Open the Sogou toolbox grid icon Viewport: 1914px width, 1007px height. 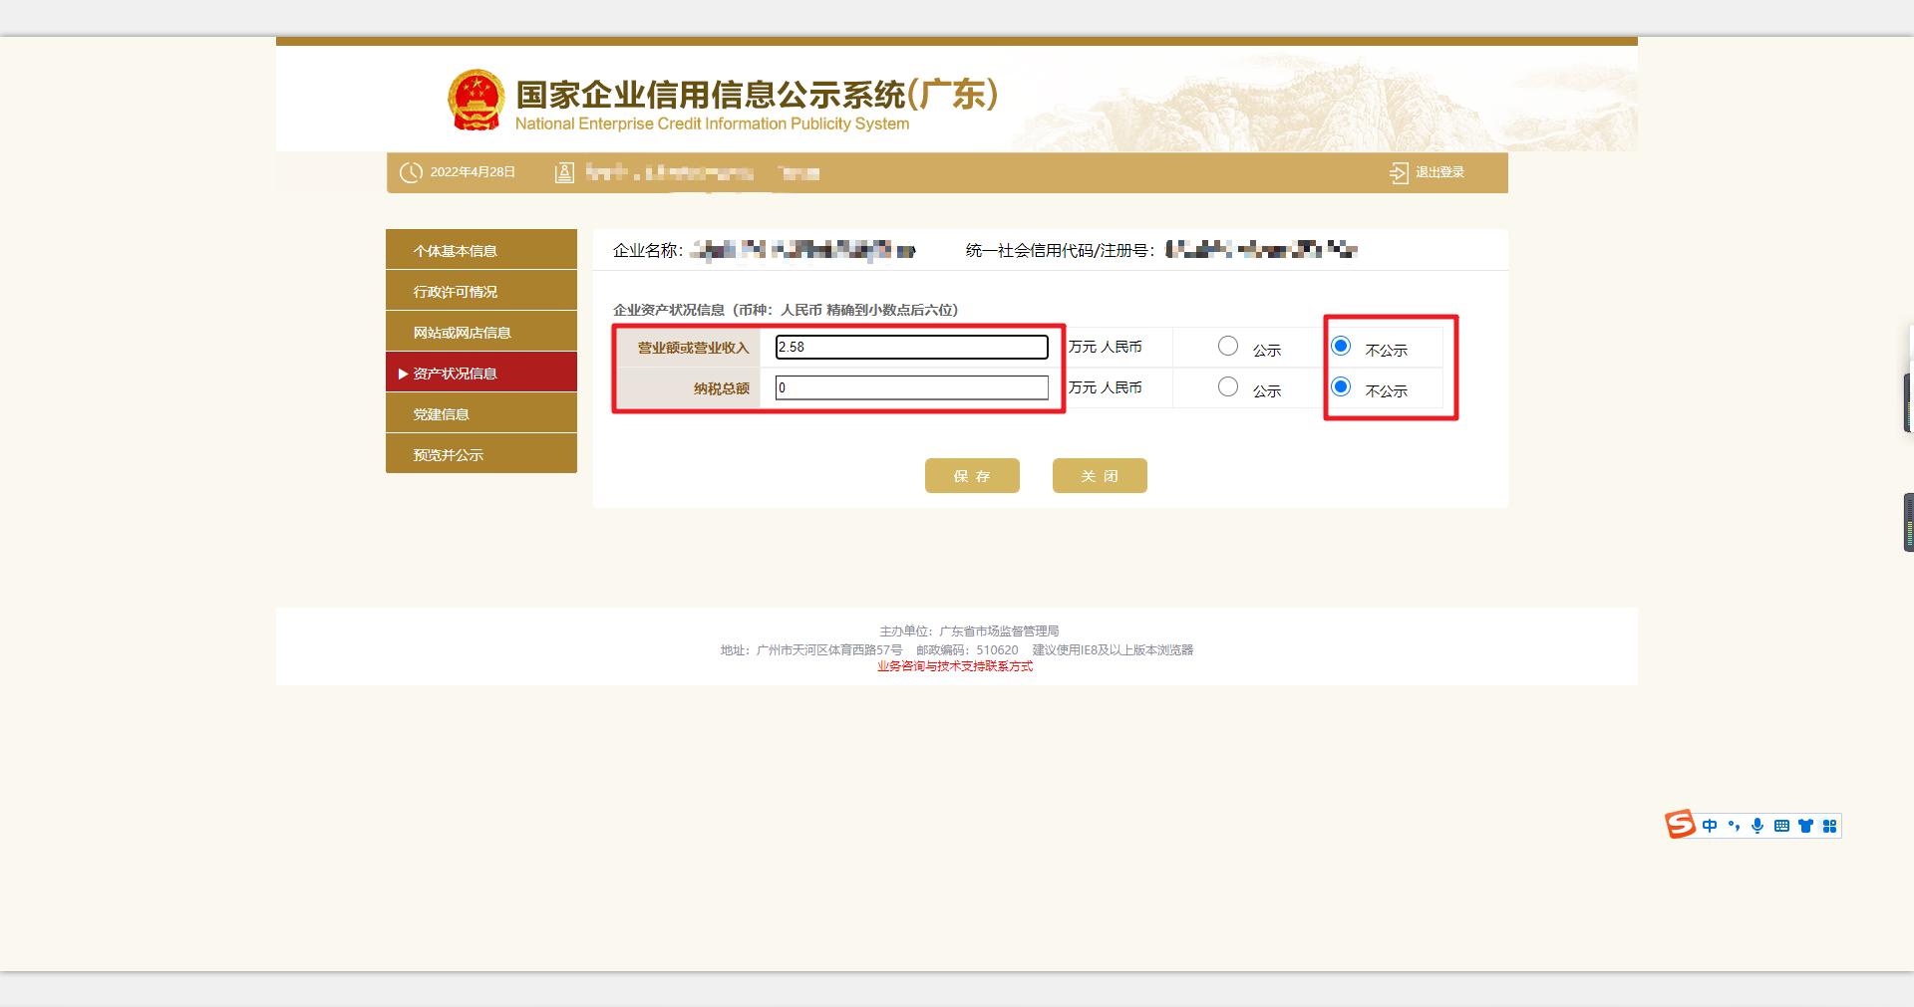point(1829,825)
